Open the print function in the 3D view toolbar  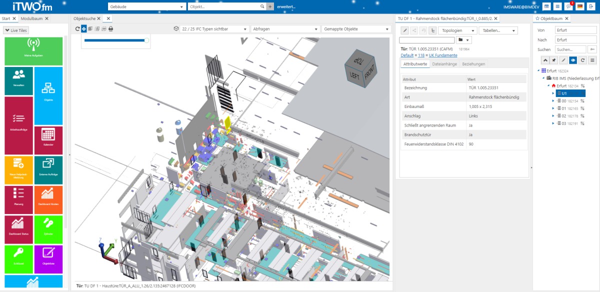[x=110, y=28]
